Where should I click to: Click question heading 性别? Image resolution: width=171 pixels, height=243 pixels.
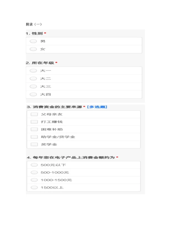pyautogui.click(x=37, y=33)
